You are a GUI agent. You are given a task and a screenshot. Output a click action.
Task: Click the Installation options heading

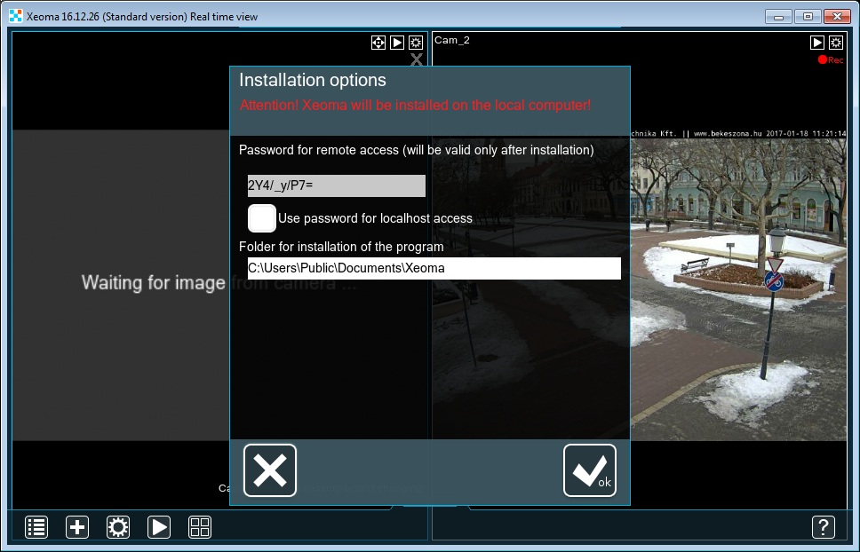313,80
